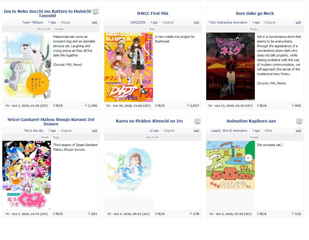309x240 pixels.
Task: Add Seizei Ganbare Kurumi to list
Action: (94, 131)
